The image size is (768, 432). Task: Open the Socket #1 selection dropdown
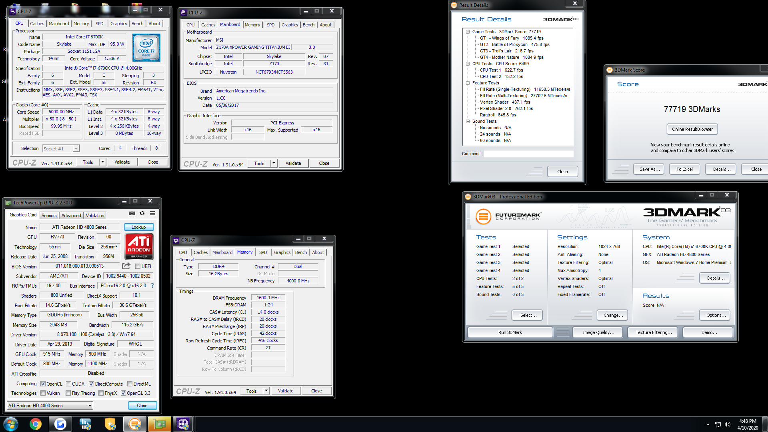(61, 148)
